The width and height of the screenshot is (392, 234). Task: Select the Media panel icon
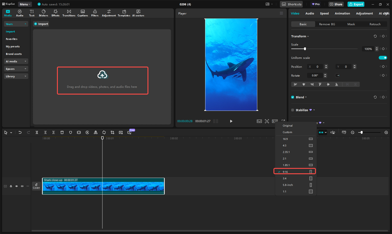click(x=8, y=13)
